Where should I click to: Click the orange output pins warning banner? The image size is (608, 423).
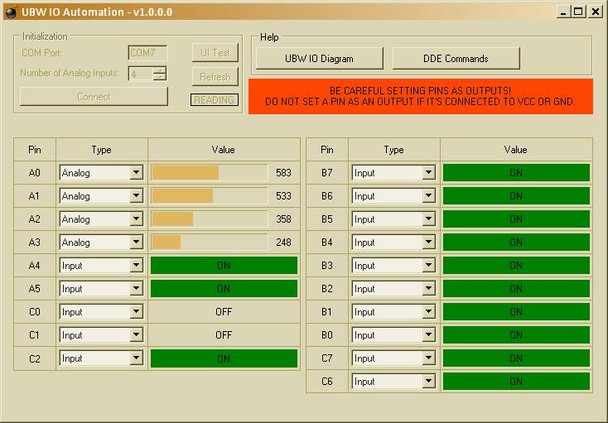pyautogui.click(x=421, y=97)
